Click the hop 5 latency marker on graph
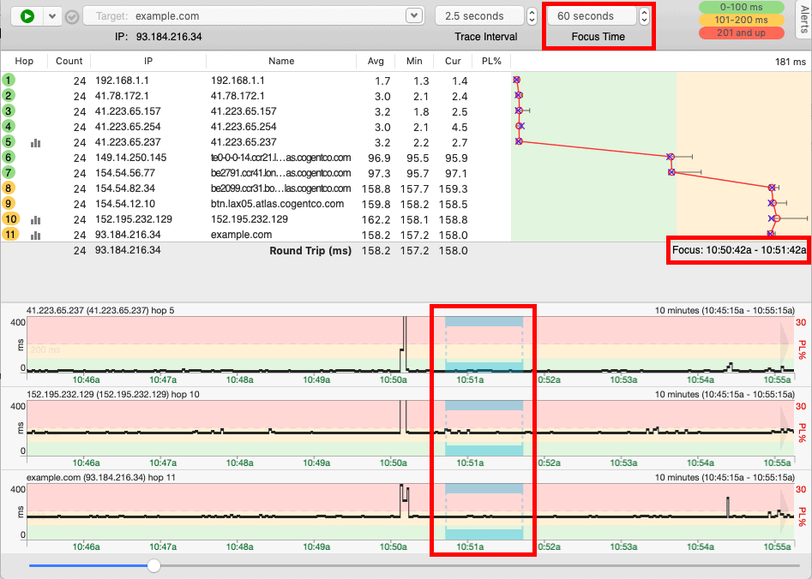This screenshot has width=812, height=579. pos(519,141)
